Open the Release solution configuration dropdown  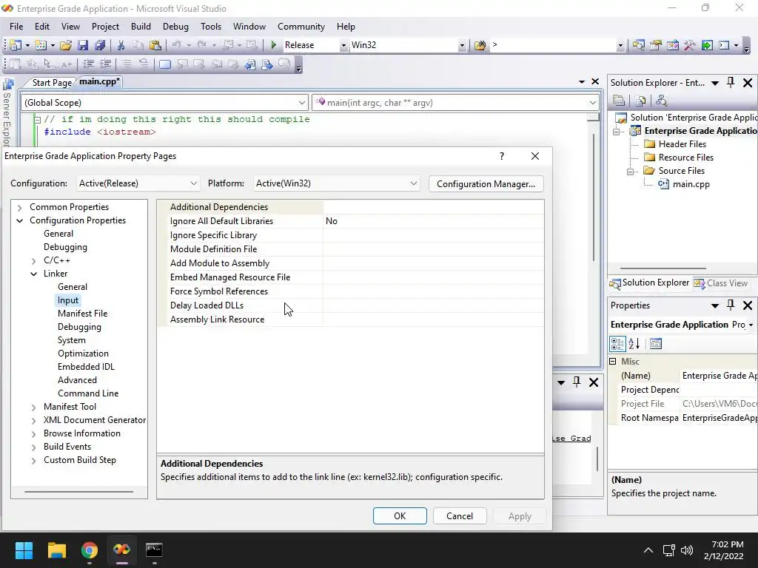tap(343, 45)
